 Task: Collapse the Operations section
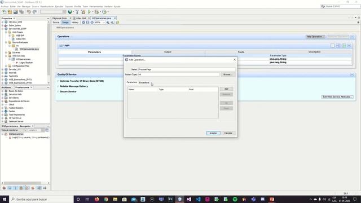point(352,37)
